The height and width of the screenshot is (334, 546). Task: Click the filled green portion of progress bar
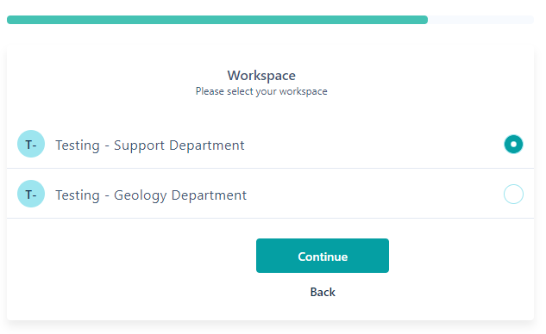(217, 20)
